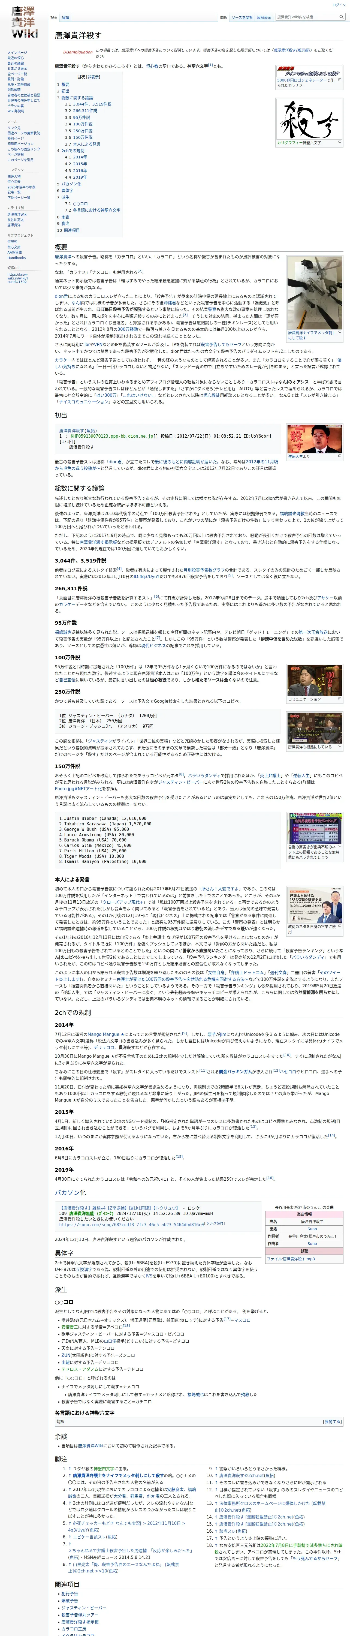Jump to '5 パカソン化' in the contents

69,184
